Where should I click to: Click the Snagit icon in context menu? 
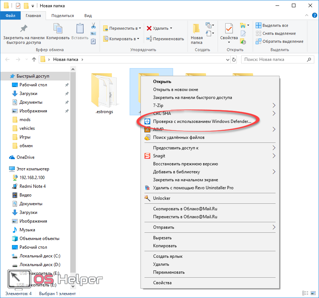pos(147,156)
